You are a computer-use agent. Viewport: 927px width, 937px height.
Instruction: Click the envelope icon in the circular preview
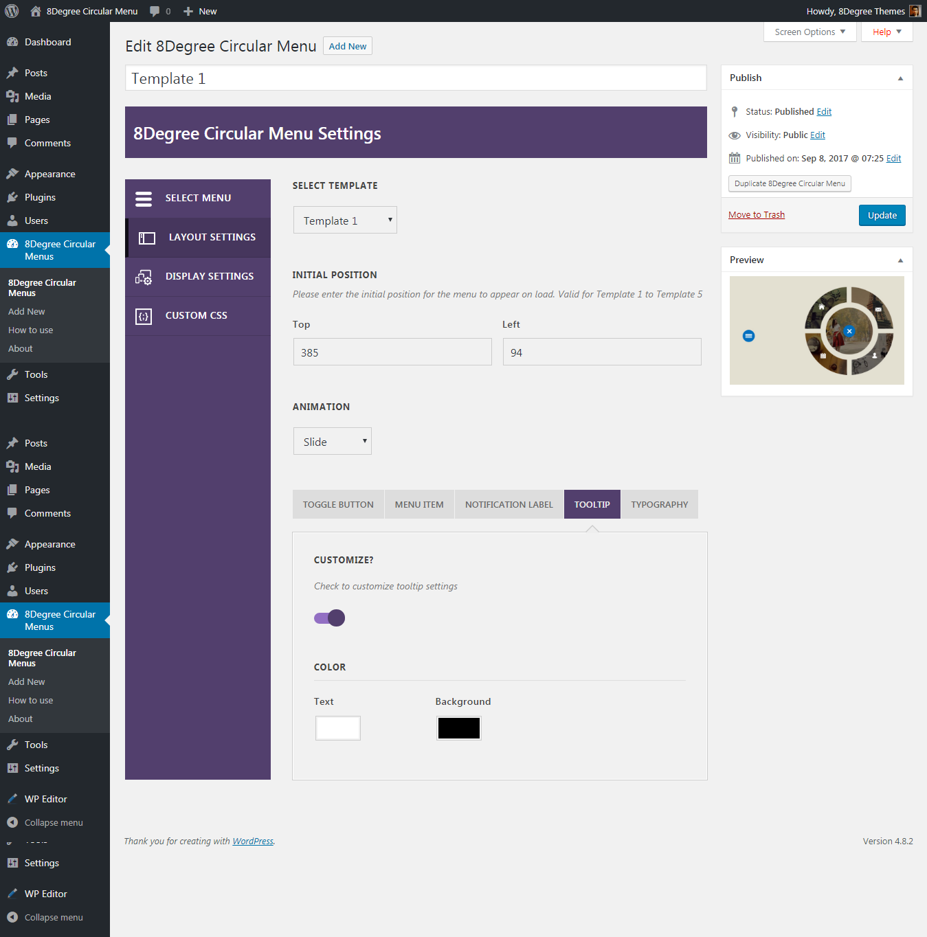click(878, 310)
